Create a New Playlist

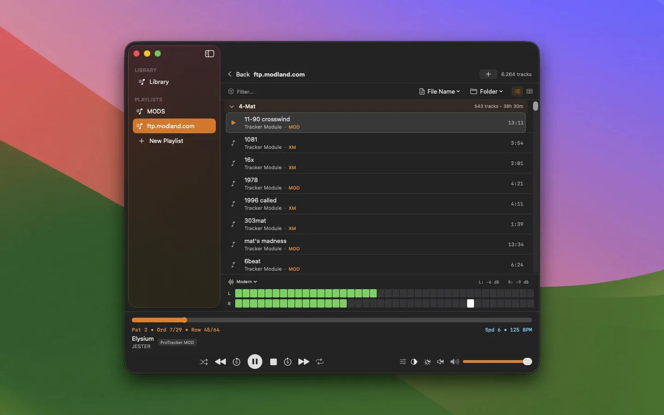(174, 141)
